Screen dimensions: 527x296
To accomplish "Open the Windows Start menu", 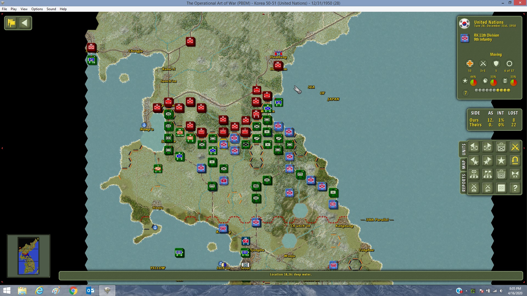I will click(7, 291).
